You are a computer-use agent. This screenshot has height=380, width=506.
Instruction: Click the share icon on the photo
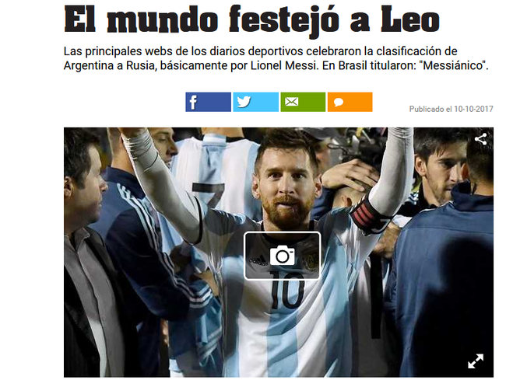[x=480, y=139]
